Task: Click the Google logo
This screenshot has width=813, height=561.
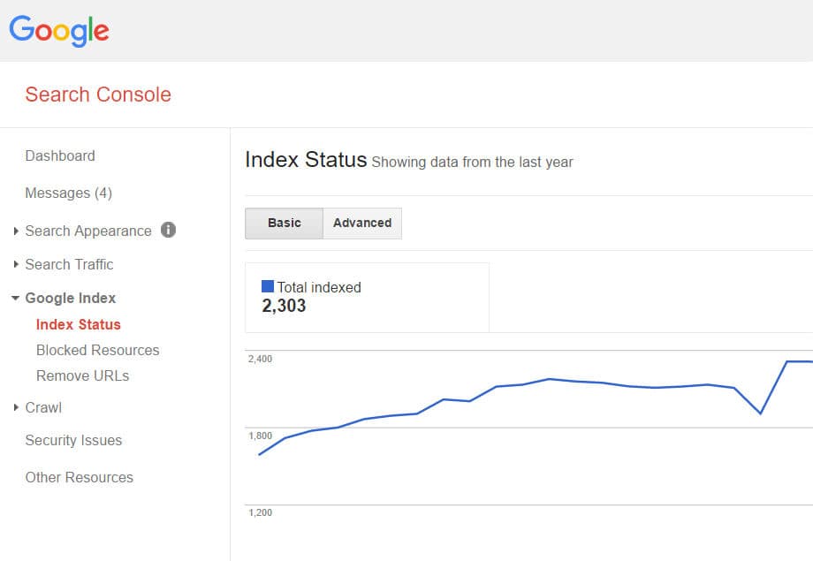Action: coord(59,31)
